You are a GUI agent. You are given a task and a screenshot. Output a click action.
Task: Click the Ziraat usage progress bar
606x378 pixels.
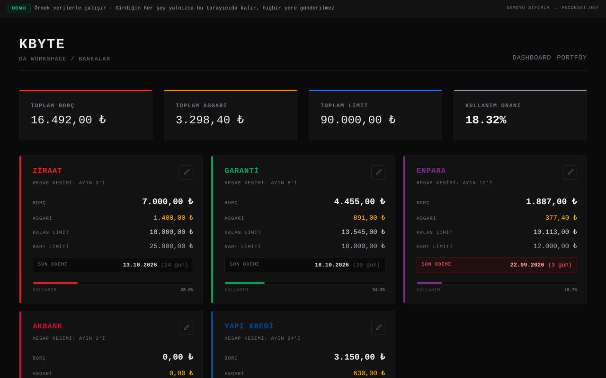point(113,283)
